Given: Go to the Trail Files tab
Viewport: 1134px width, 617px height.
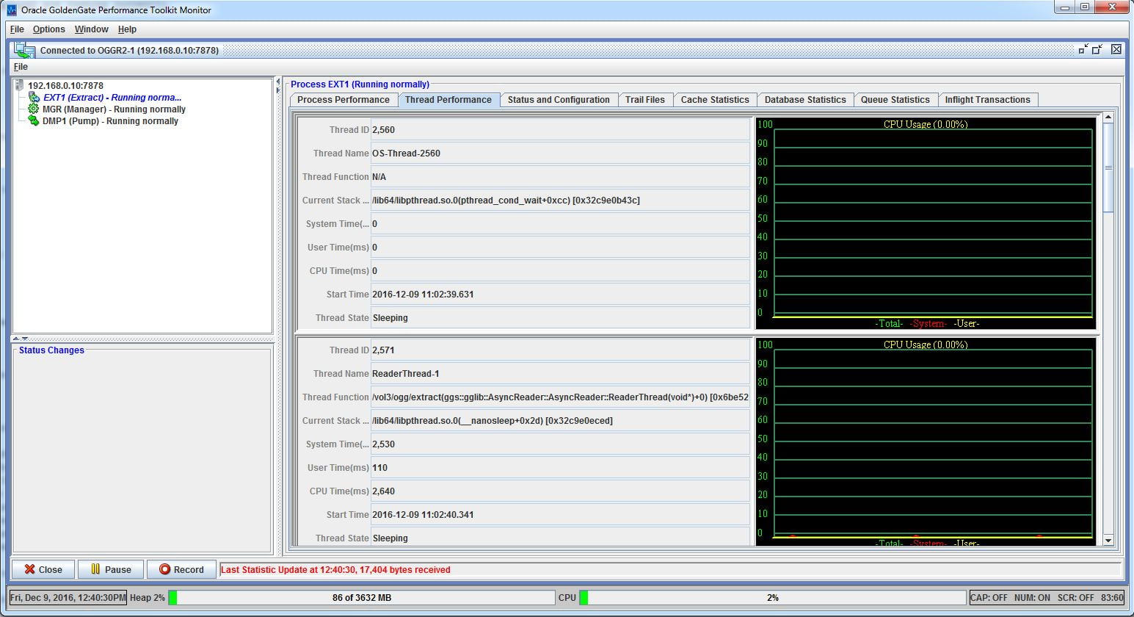Looking at the screenshot, I should tap(644, 100).
